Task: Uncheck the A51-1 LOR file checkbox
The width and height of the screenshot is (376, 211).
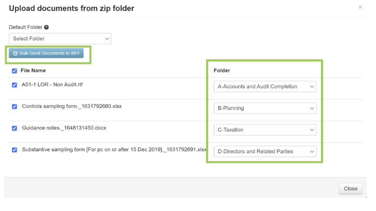Action: tap(15, 85)
